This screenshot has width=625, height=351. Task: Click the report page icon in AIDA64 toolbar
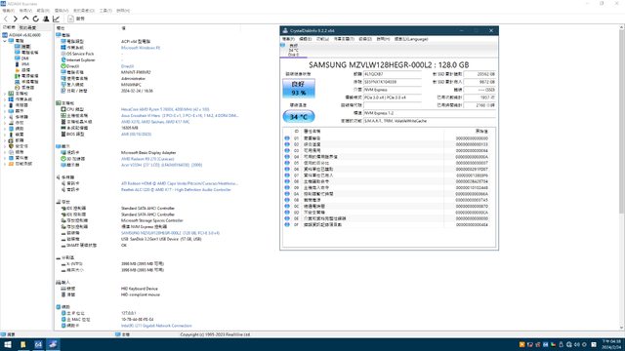tap(70, 19)
